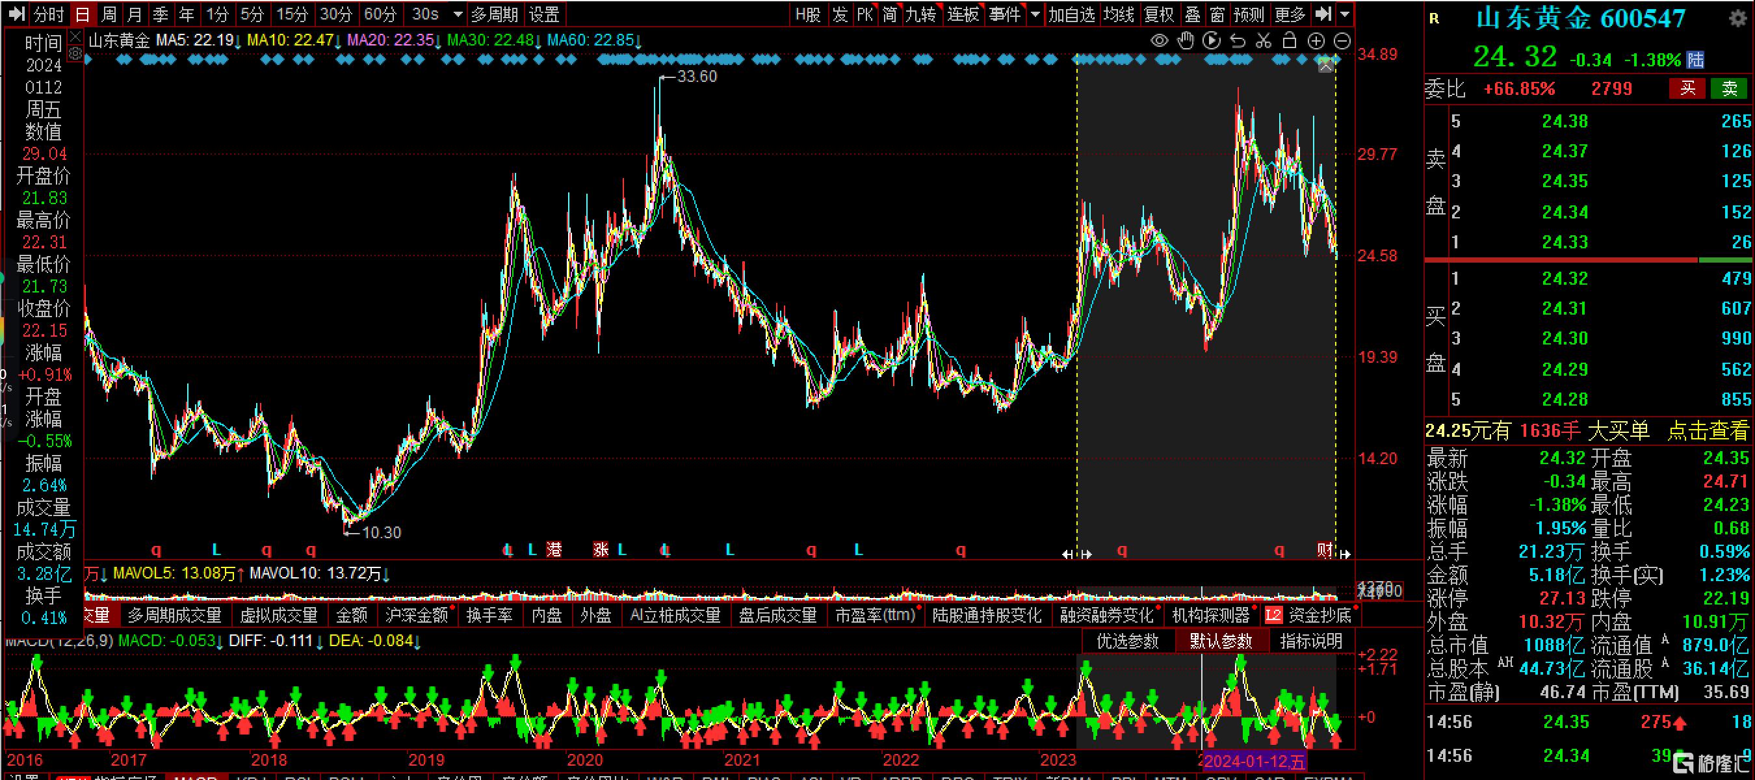Click the 陆 connect badge
The height and width of the screenshot is (780, 1755).
point(1695,60)
